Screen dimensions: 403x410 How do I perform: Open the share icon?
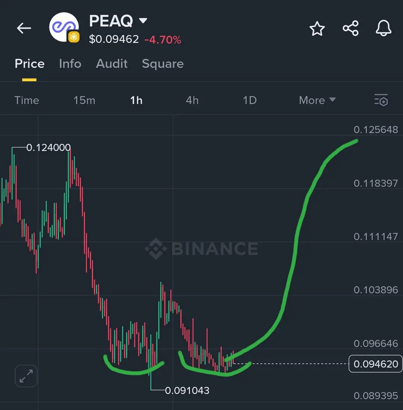click(x=350, y=28)
